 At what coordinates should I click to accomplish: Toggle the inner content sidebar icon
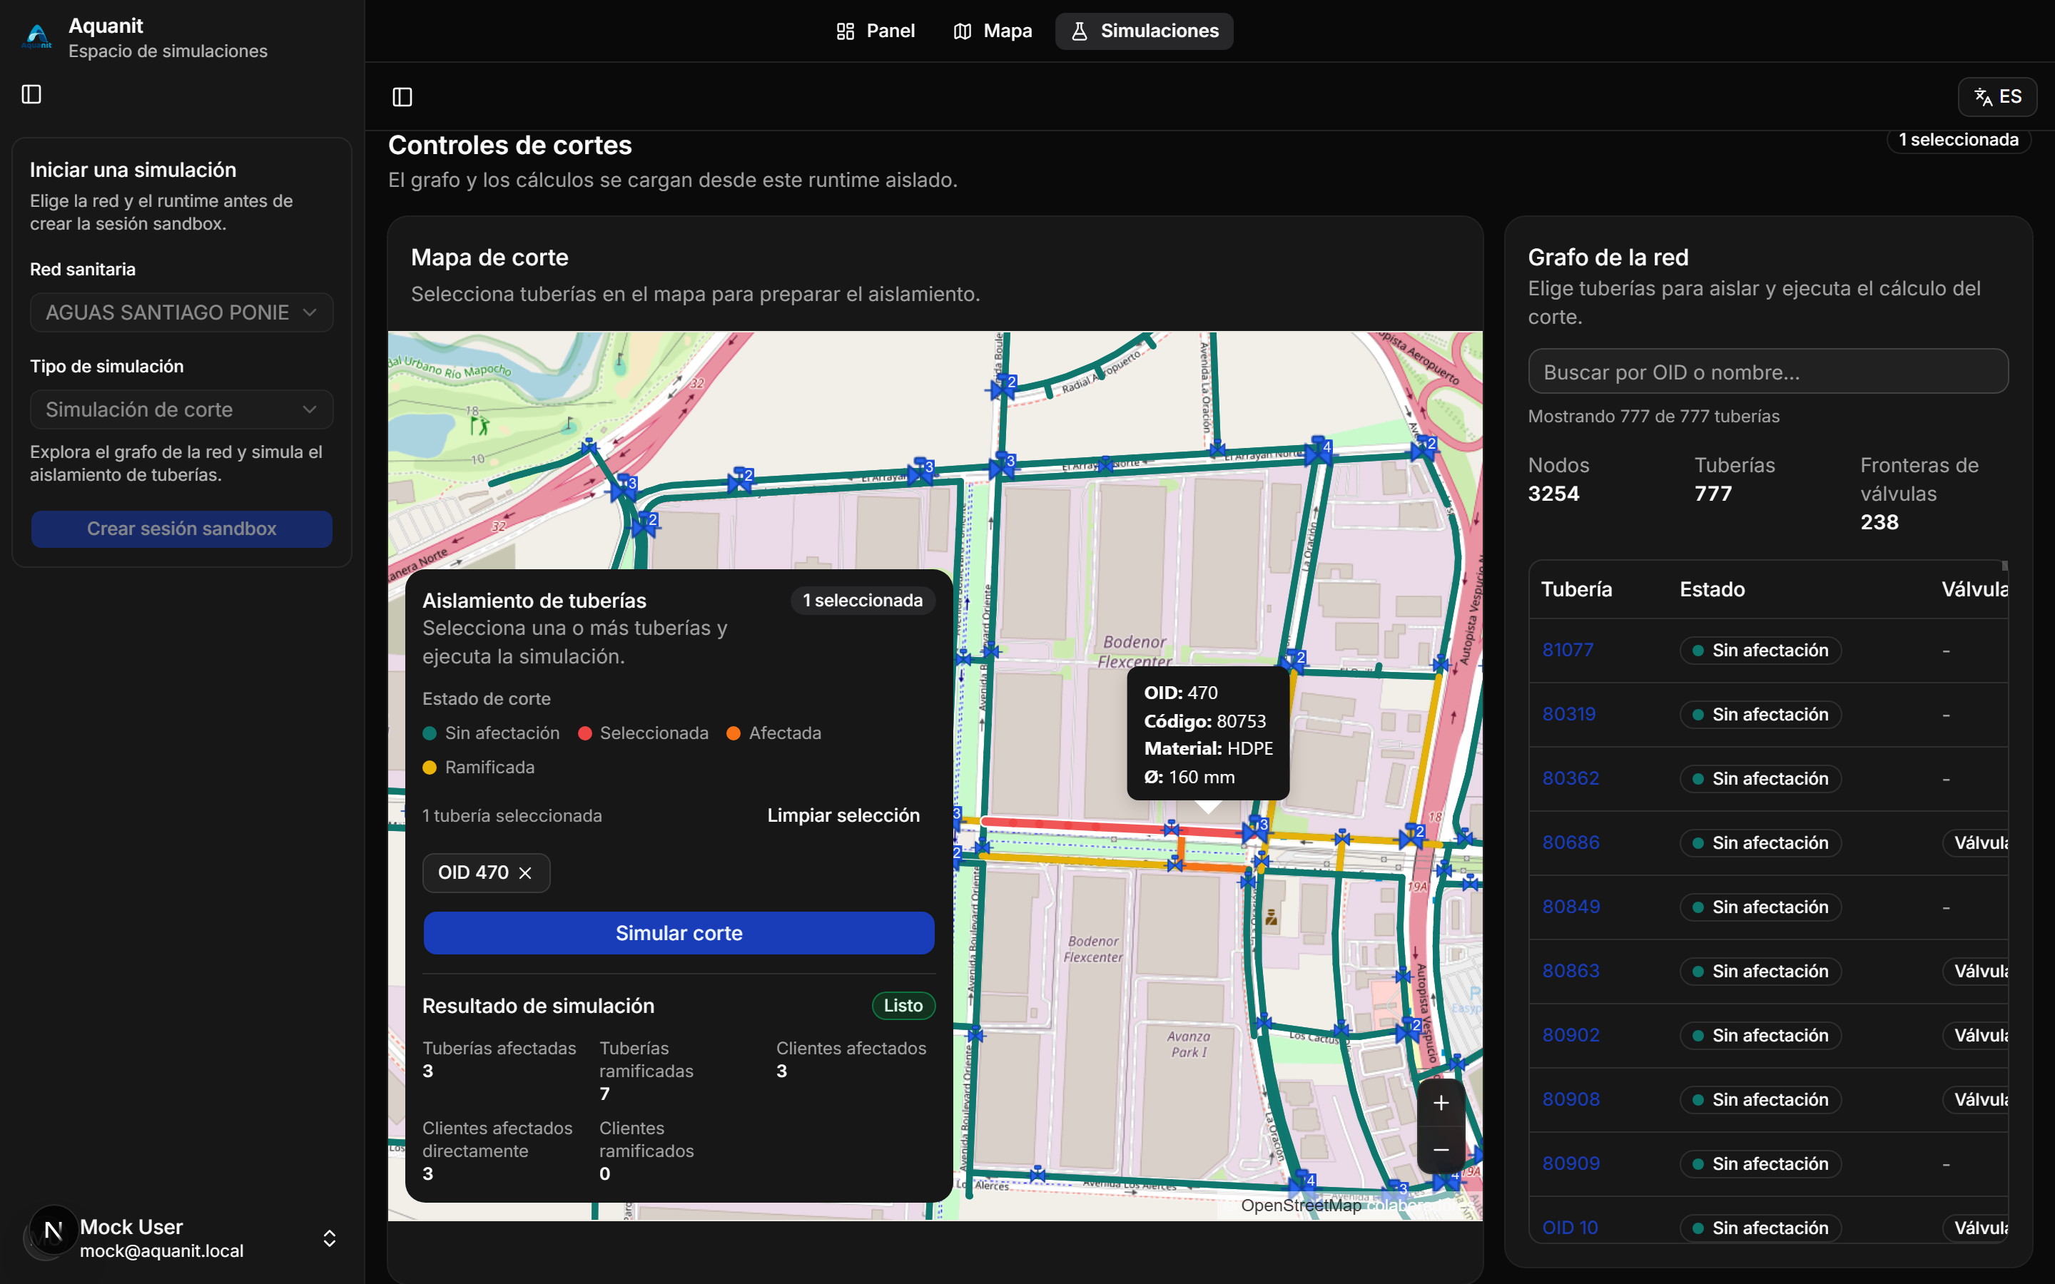402,97
